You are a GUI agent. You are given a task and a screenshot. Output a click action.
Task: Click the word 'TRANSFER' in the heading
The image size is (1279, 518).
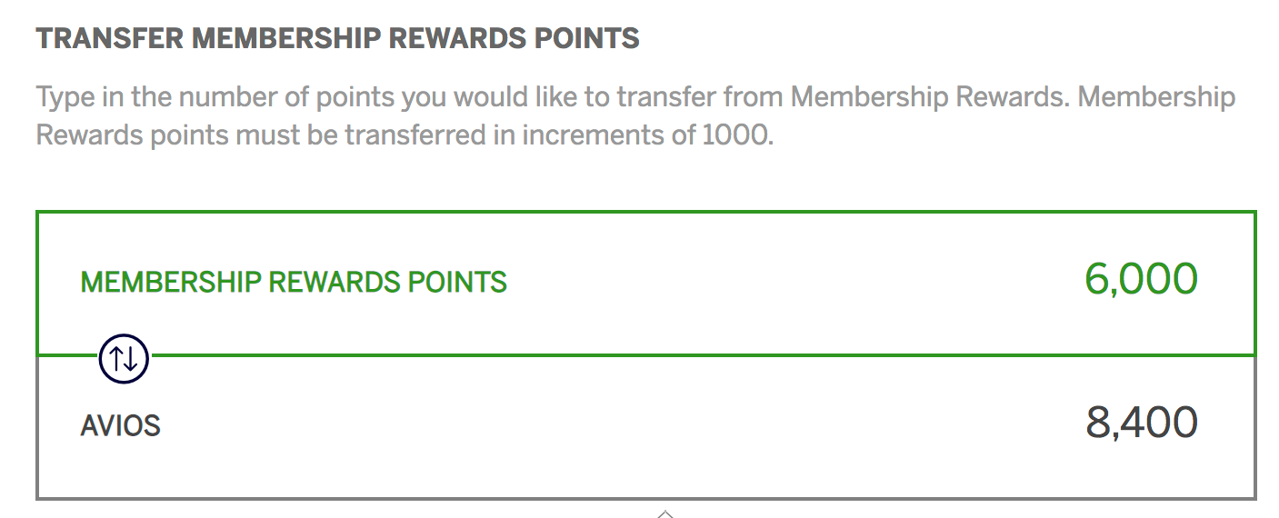[x=110, y=39]
